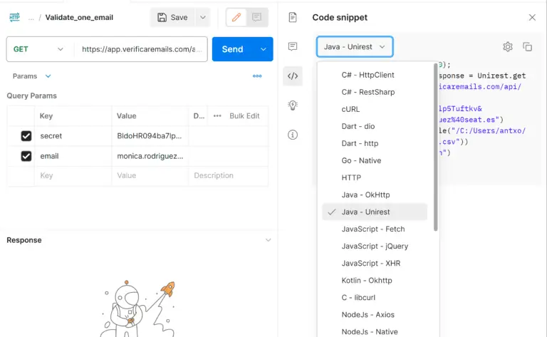Switch to pencil edit mode

tap(236, 17)
